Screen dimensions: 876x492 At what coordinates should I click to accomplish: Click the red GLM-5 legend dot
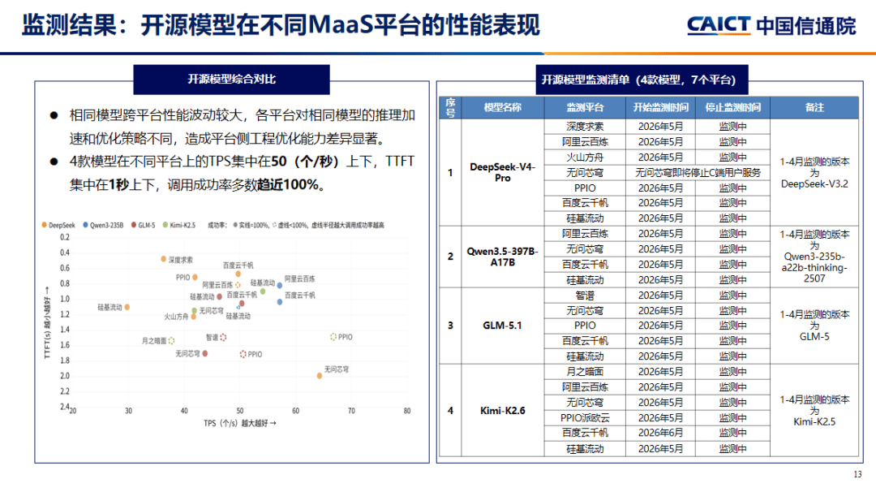click(134, 225)
